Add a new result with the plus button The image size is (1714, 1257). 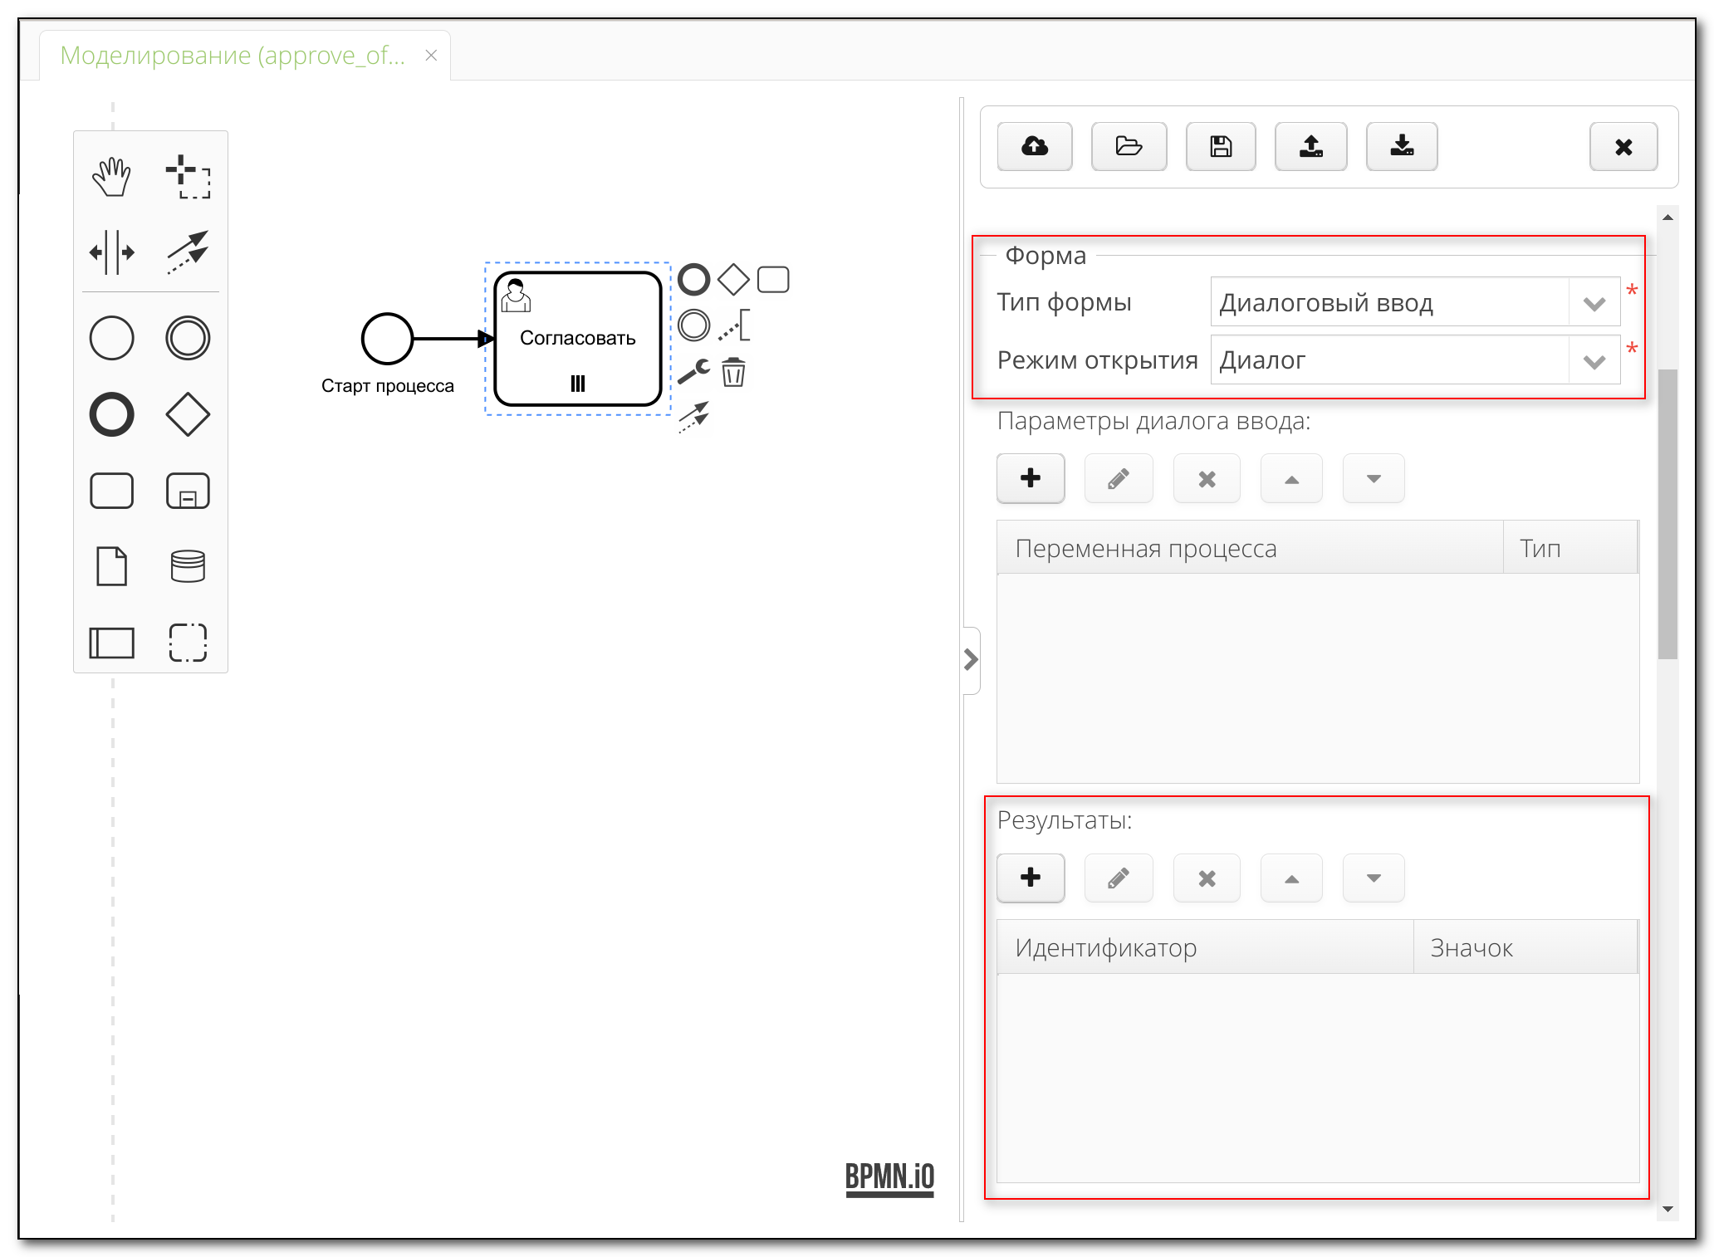point(1031,878)
